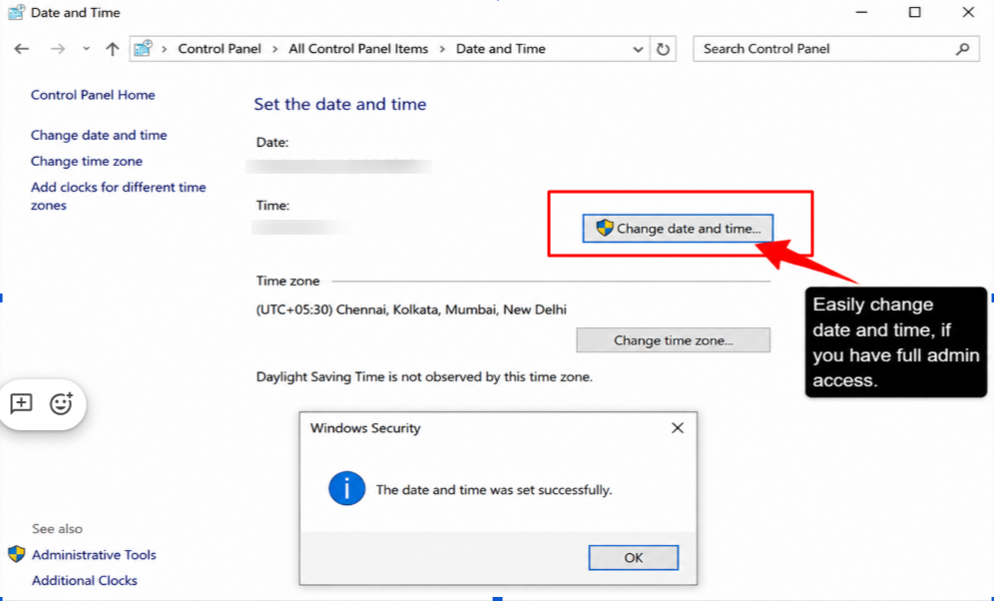The width and height of the screenshot is (994, 601).
Task: Click the chevron after Control Panel breadcrumb
Action: (275, 49)
